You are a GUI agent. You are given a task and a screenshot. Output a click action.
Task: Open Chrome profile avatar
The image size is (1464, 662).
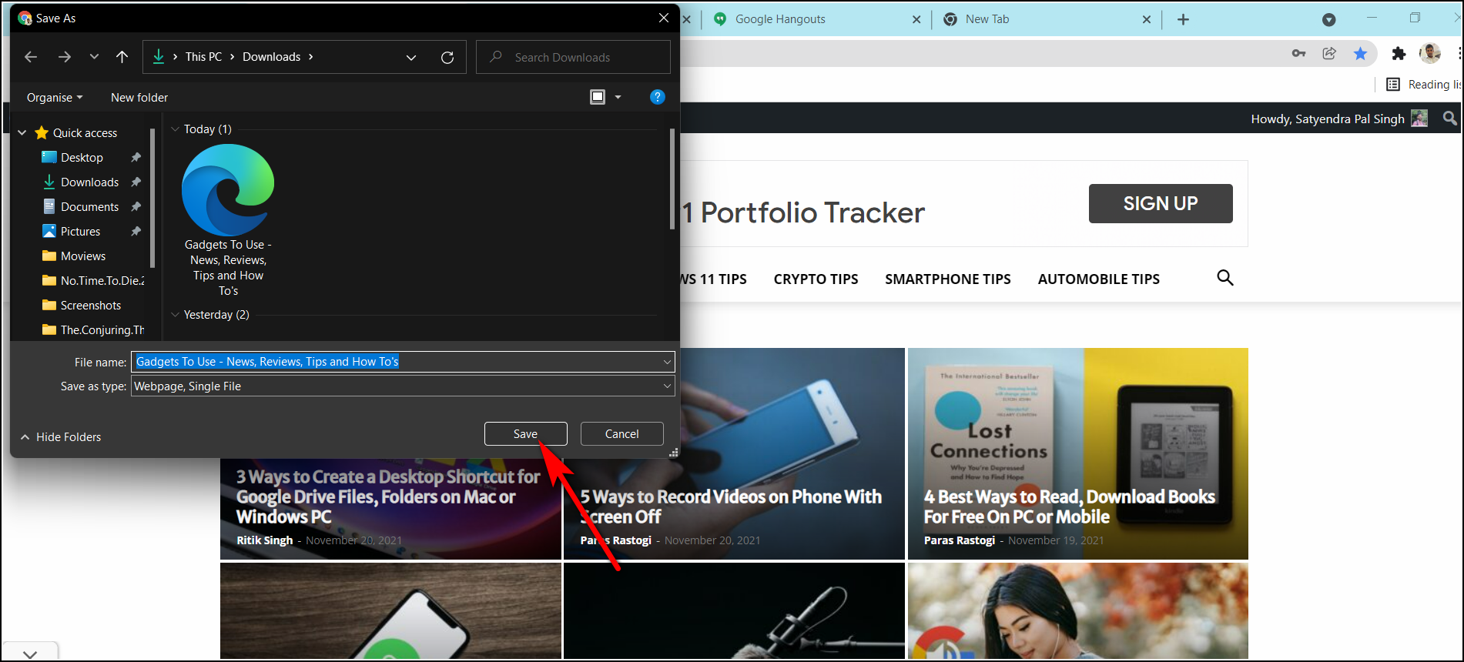tap(1430, 53)
